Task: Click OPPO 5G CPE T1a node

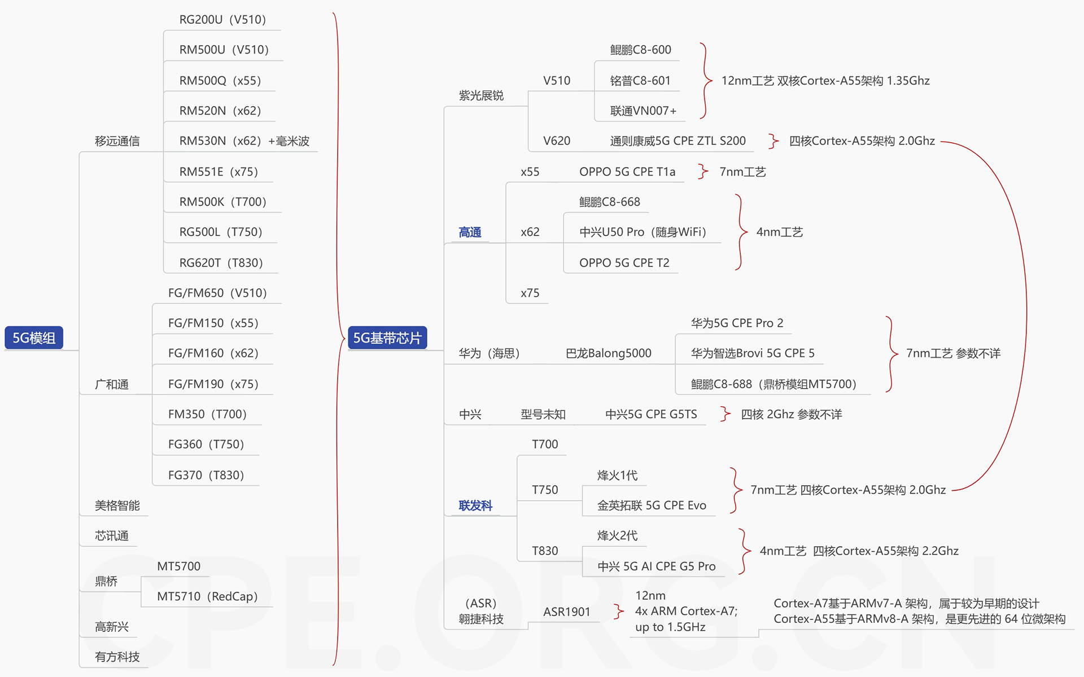Action: coord(627,172)
